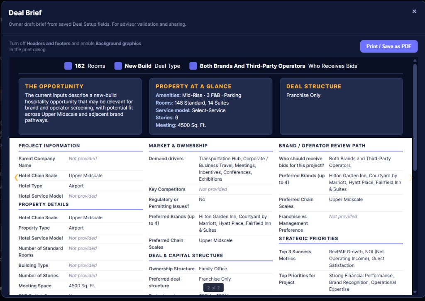Viewport: 425px width, 301px height.
Task: Click 'Number of Stories' label
Action: click(x=39, y=276)
